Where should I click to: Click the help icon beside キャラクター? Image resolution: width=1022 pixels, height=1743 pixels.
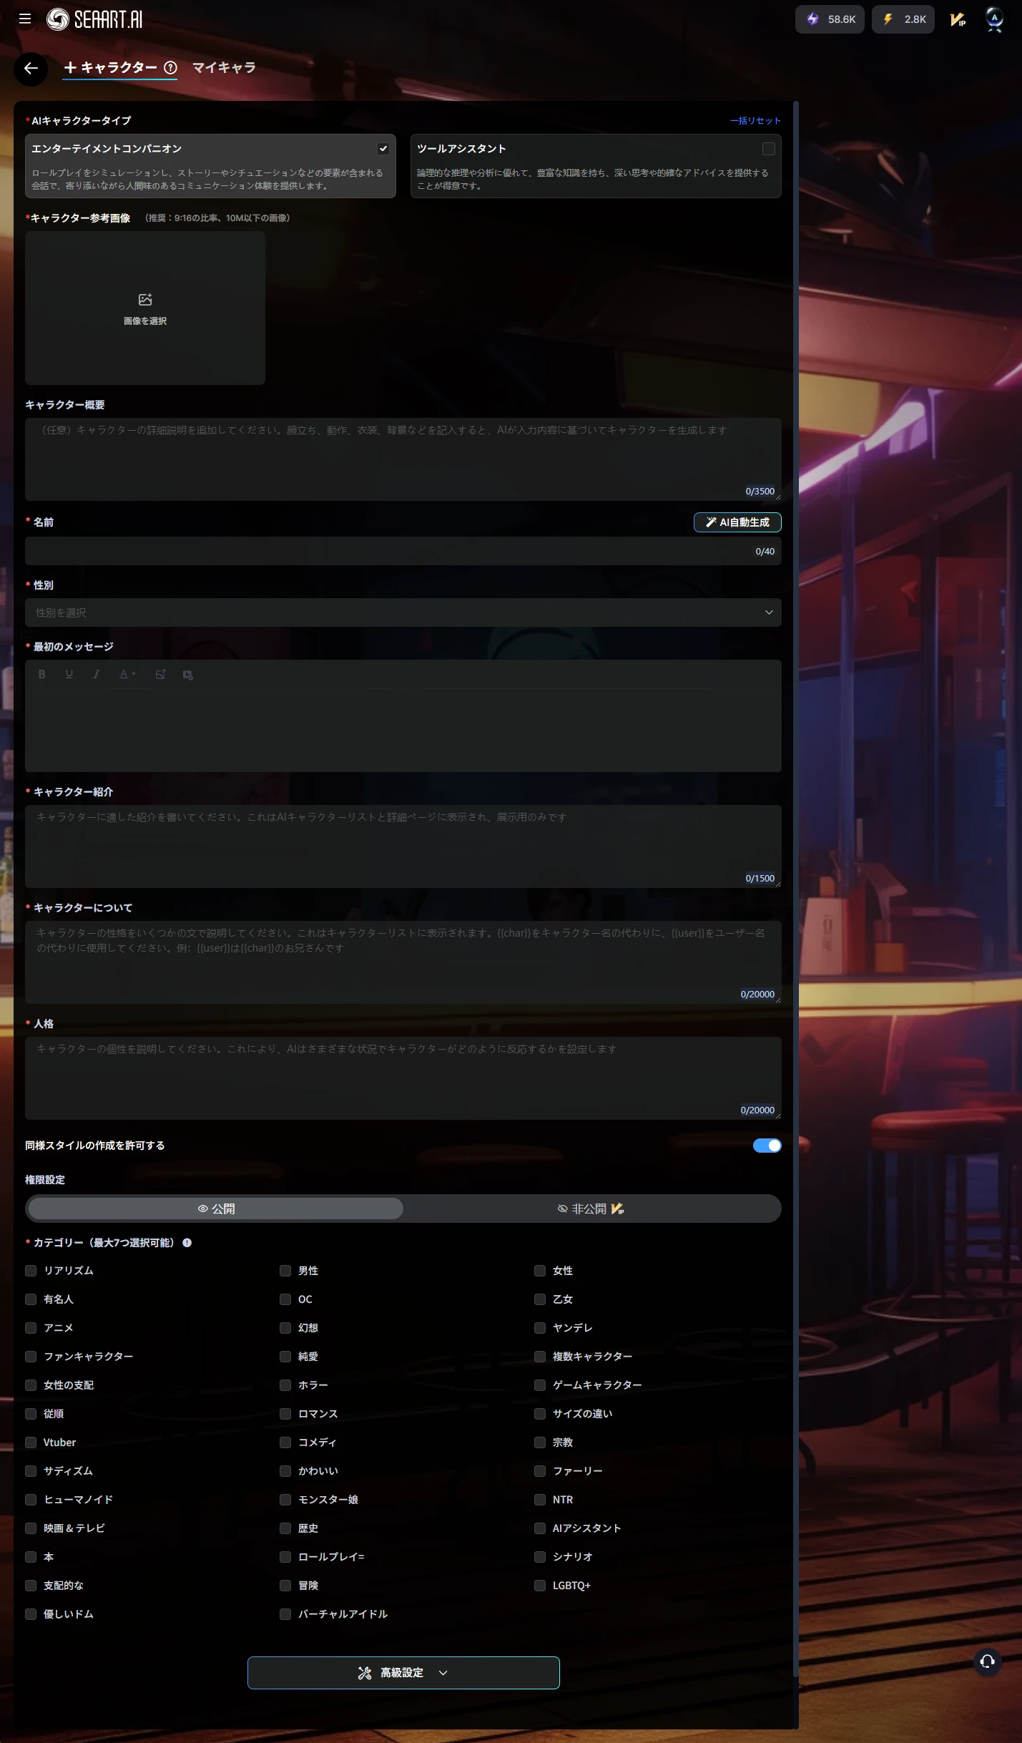(x=170, y=68)
